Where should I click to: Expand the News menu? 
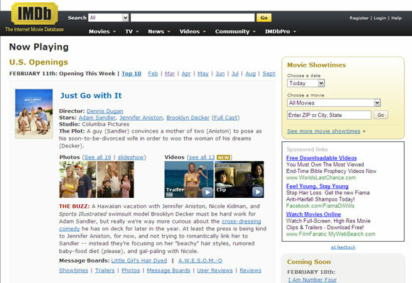coord(159,31)
